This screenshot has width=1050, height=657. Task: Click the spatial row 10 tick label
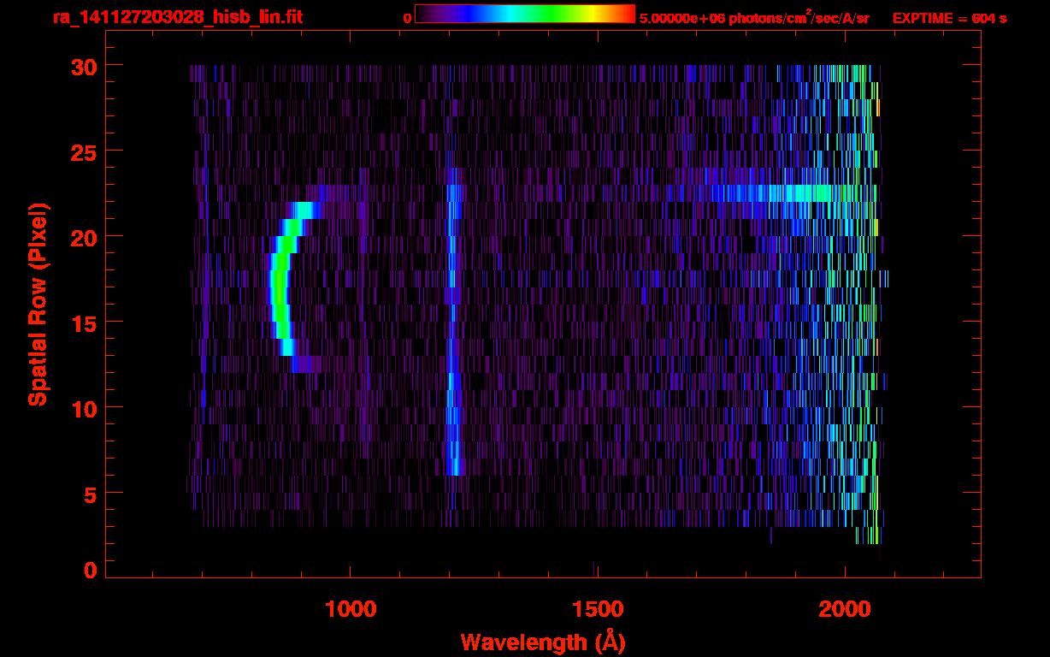pyautogui.click(x=85, y=408)
